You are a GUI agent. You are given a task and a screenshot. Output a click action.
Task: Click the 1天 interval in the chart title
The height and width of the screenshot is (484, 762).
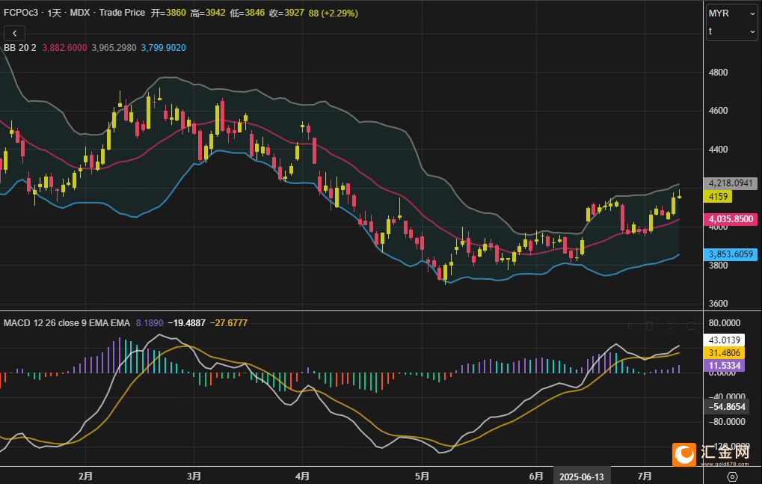tap(55, 13)
